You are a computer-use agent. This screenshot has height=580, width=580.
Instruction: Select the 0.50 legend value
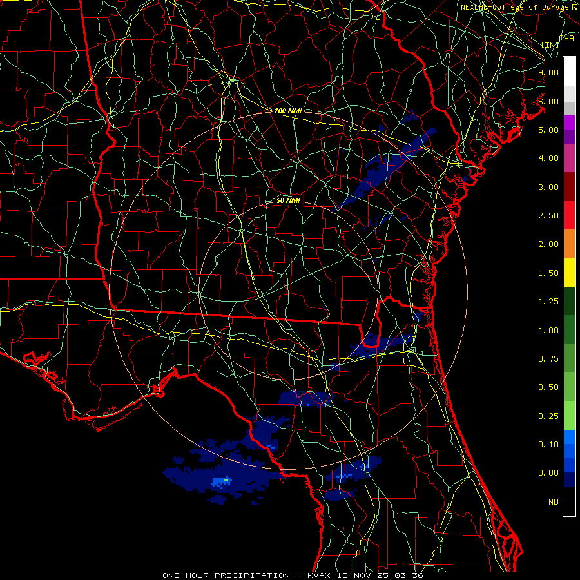(548, 387)
